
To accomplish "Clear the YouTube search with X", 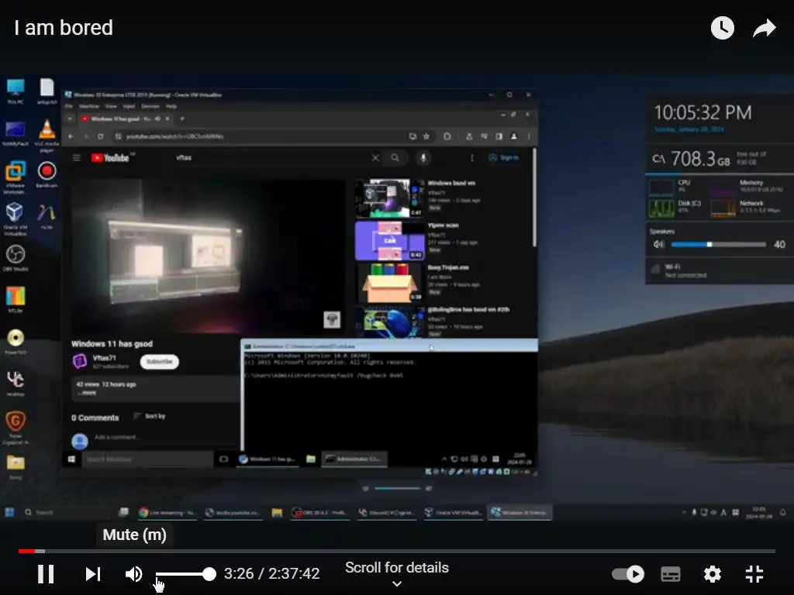I will pos(375,158).
